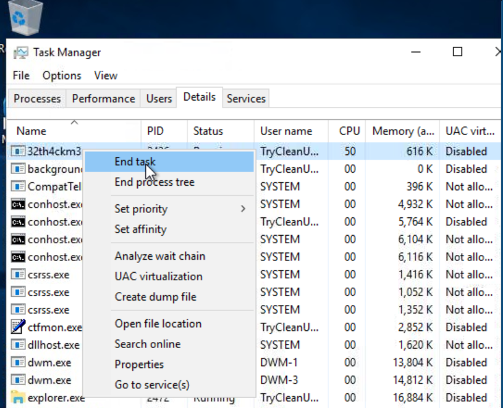Select Open file location
The width and height of the screenshot is (503, 408).
(x=169, y=323)
